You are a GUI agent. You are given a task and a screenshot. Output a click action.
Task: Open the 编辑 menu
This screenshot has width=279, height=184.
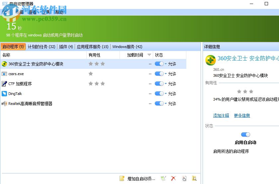(19, 12)
